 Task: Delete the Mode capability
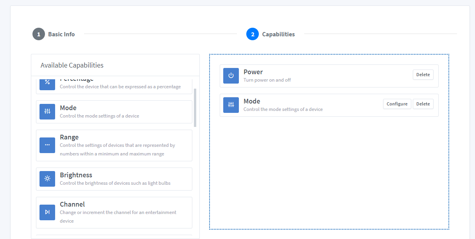coord(423,104)
